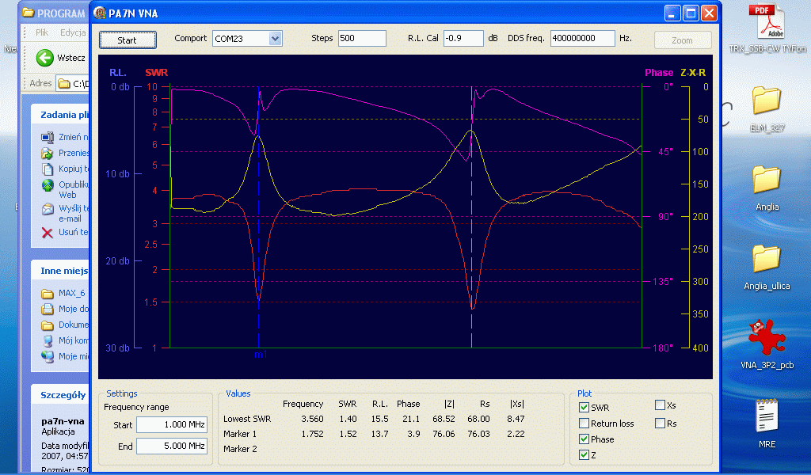Open the Edycja menu
The width and height of the screenshot is (811, 475).
click(x=73, y=32)
